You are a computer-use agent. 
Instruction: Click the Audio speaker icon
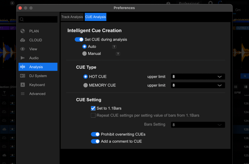23,58
